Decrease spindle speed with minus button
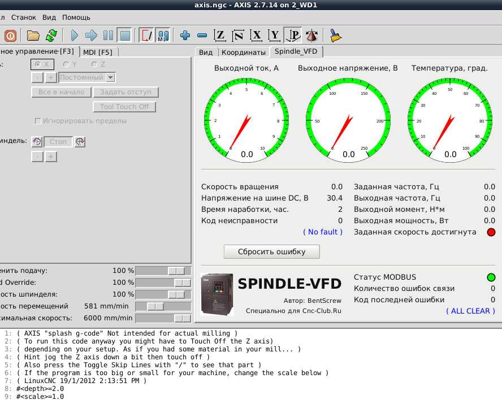This screenshot has height=400, width=502. (37, 157)
